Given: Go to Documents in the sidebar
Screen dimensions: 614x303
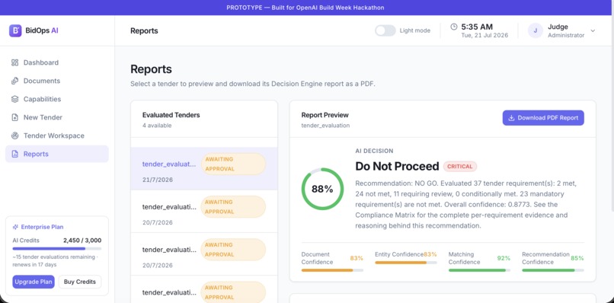Looking at the screenshot, I should (x=57, y=81).
